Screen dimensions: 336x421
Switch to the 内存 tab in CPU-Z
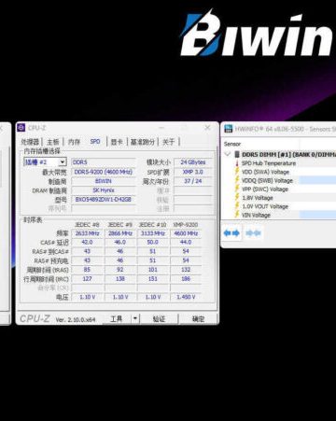tap(74, 142)
